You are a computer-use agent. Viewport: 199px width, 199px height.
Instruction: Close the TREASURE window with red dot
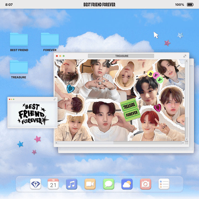click(57, 56)
